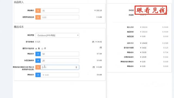
Task: Click the 亚马逊佣金 label on the left
Action: 30,42
